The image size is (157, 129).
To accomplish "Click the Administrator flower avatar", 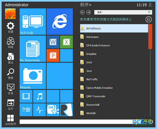I will (10, 14).
